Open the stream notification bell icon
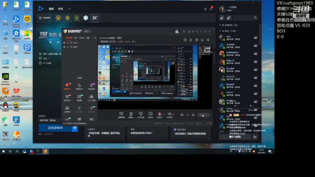 pyautogui.click(x=202, y=40)
